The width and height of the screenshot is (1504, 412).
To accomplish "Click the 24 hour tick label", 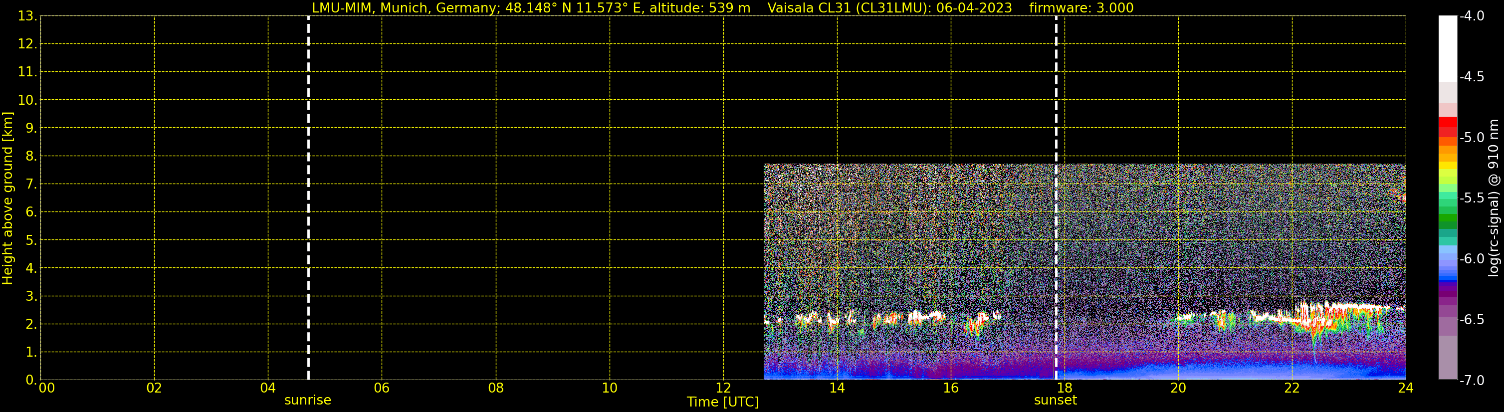I will coord(1406,388).
